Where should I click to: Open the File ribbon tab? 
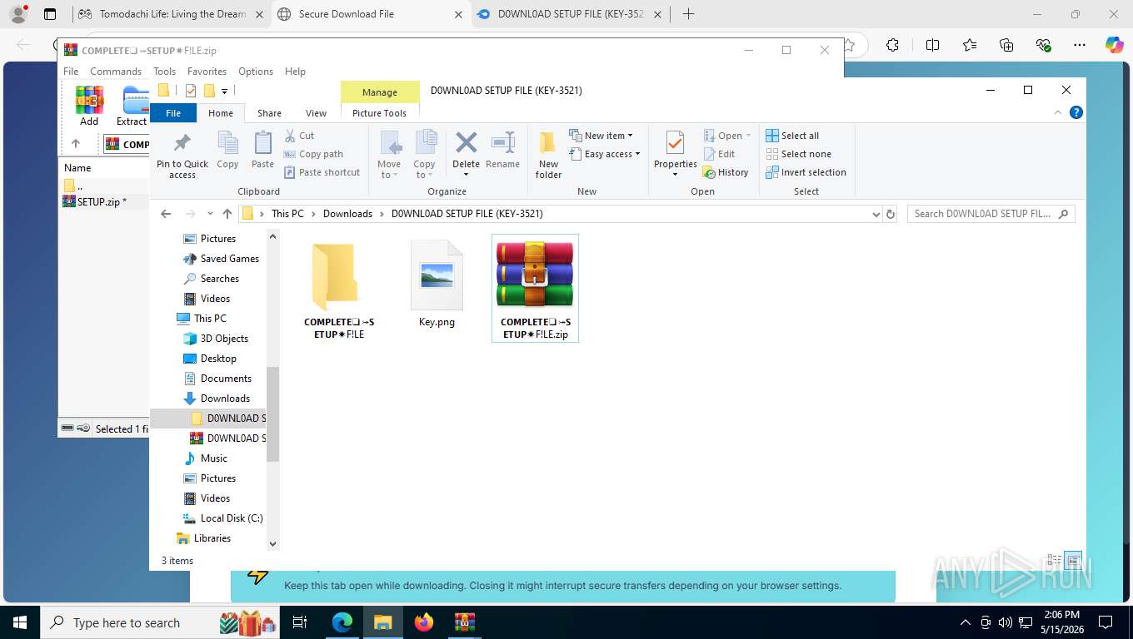173,113
